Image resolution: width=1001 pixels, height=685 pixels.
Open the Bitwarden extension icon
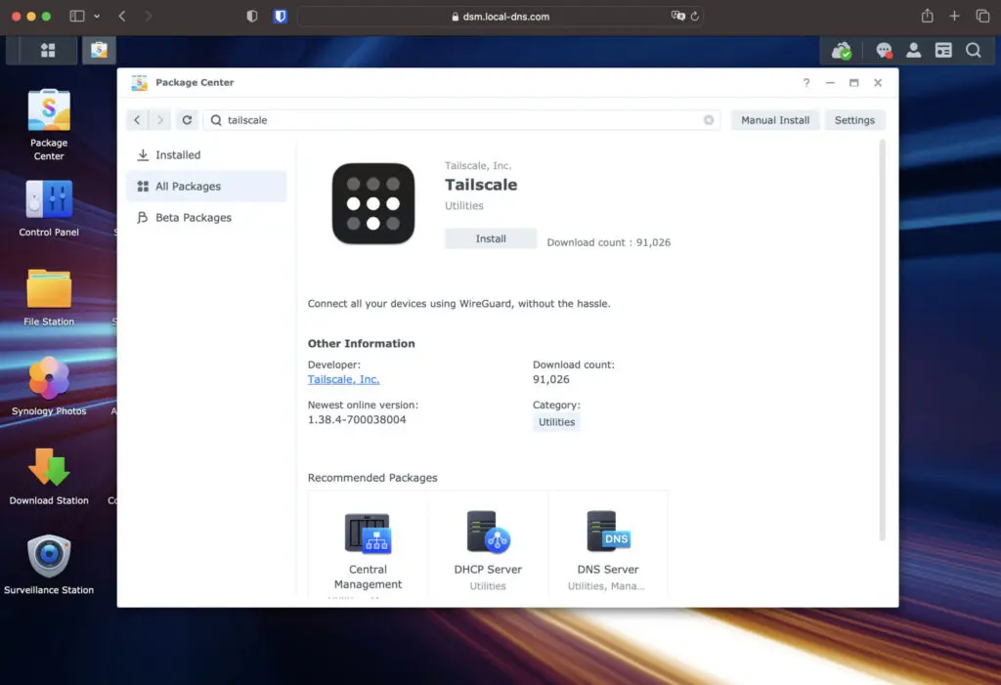[x=281, y=17]
